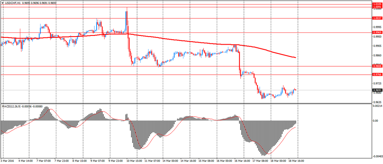Viewport: 383px width, 164px height.
Task: Open the chart menu triangle beside USDCHF
Action: [x=2, y=2]
